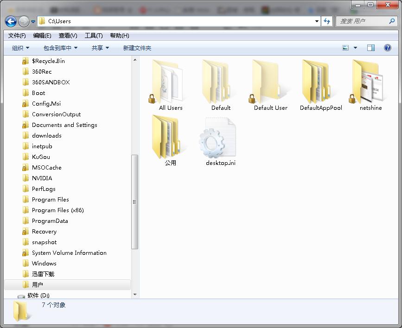Select Config.Msi in the tree

click(x=46, y=103)
